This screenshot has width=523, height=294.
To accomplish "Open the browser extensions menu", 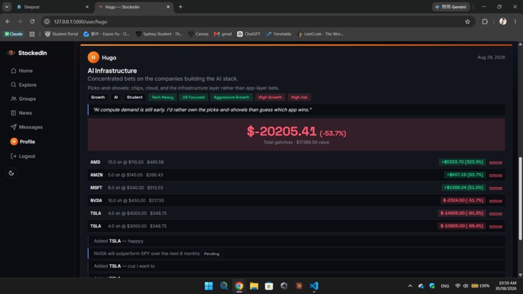I will tap(485, 21).
